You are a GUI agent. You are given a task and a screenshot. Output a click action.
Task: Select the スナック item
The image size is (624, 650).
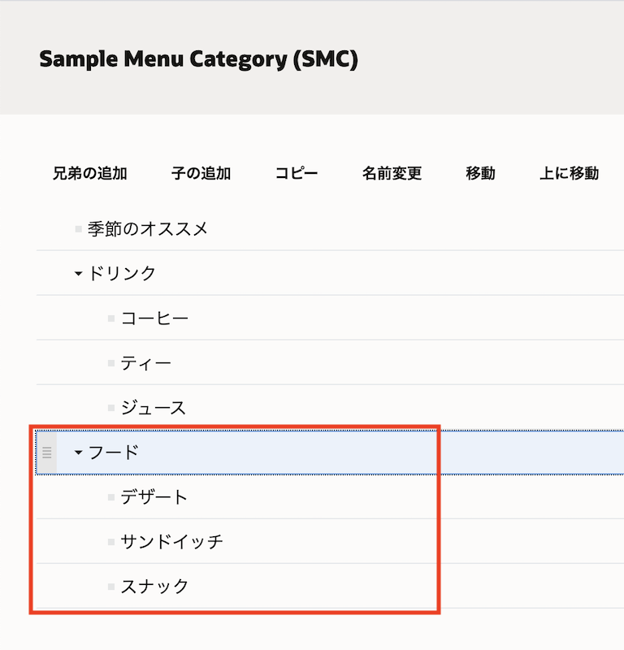coord(154,587)
